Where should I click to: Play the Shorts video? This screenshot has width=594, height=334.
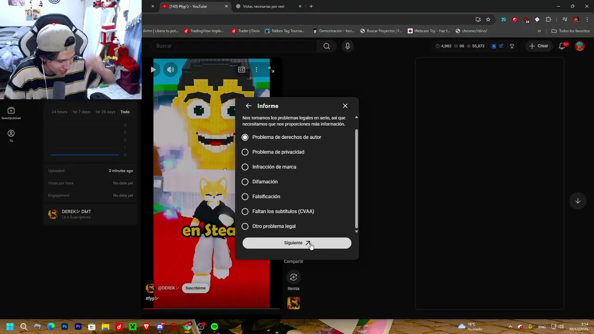click(x=153, y=70)
